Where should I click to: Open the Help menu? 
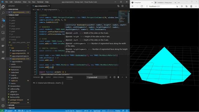tap(47, 2)
